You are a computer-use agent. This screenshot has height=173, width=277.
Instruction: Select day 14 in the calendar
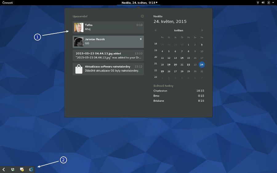182,58
